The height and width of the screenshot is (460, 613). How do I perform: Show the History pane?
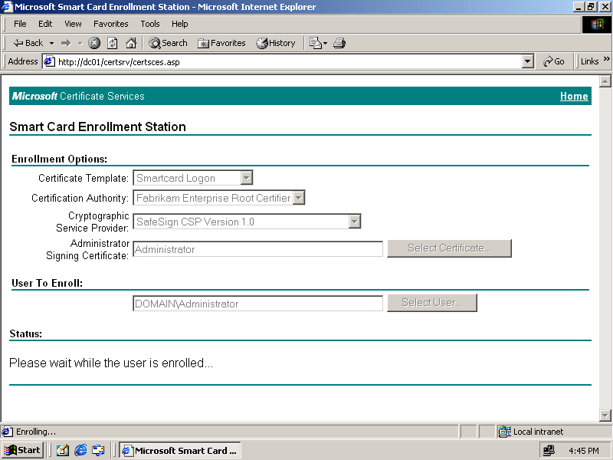point(275,43)
